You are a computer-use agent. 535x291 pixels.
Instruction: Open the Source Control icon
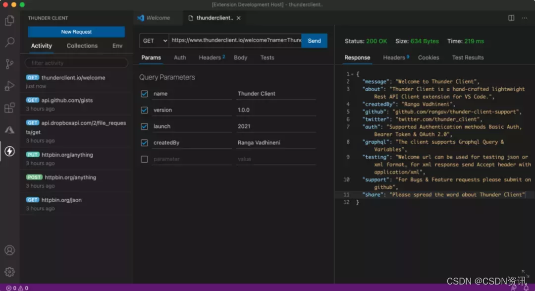tap(9, 64)
